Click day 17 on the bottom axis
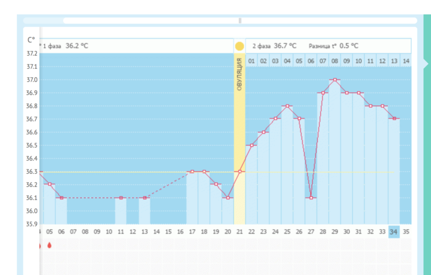431x275 pixels. [x=192, y=231]
